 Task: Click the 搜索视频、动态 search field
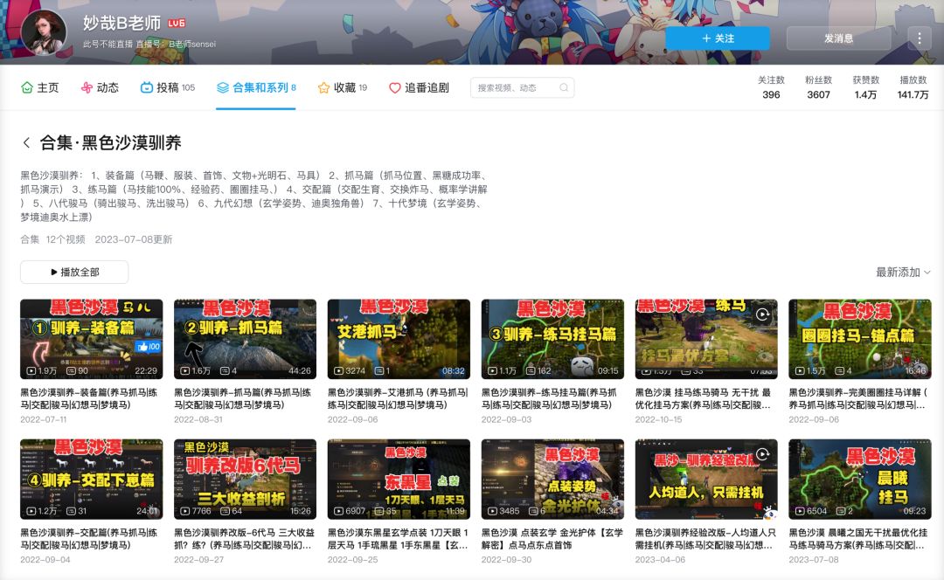pyautogui.click(x=522, y=88)
